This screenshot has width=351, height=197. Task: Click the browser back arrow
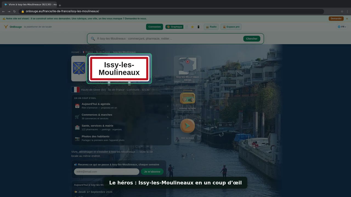click(x=3, y=11)
